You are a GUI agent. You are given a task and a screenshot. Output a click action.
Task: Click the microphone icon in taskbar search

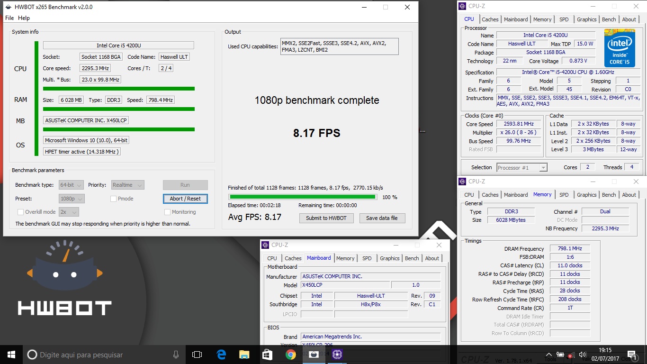(x=176, y=355)
